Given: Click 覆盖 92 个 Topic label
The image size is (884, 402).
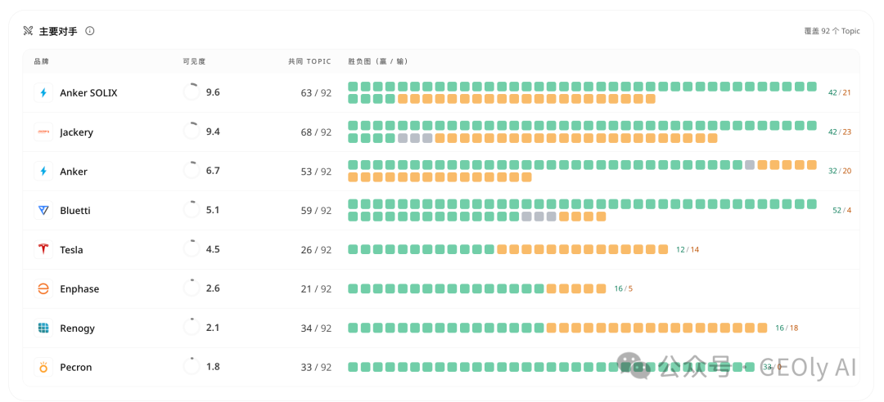Looking at the screenshot, I should [832, 31].
